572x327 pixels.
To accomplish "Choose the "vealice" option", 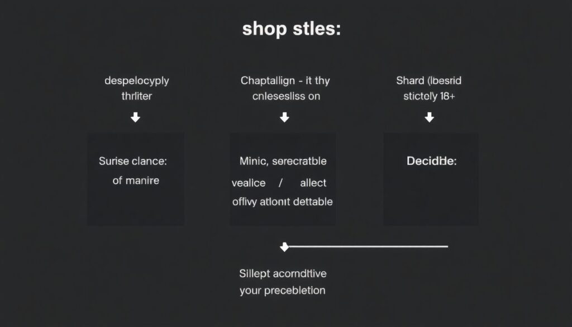I will click(249, 183).
